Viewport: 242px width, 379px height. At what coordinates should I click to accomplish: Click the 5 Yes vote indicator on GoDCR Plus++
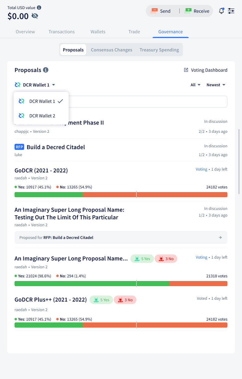pyautogui.click(x=101, y=300)
